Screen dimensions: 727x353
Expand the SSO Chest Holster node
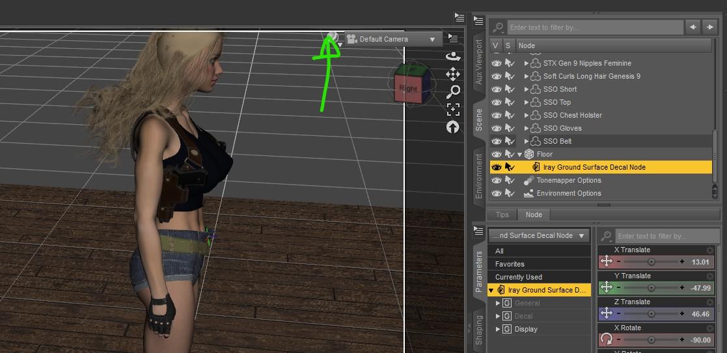527,115
